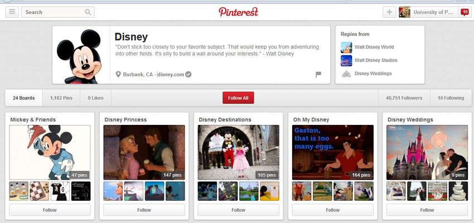Open the Disney Weddings board title
The height and width of the screenshot is (223, 474).
(x=410, y=120)
